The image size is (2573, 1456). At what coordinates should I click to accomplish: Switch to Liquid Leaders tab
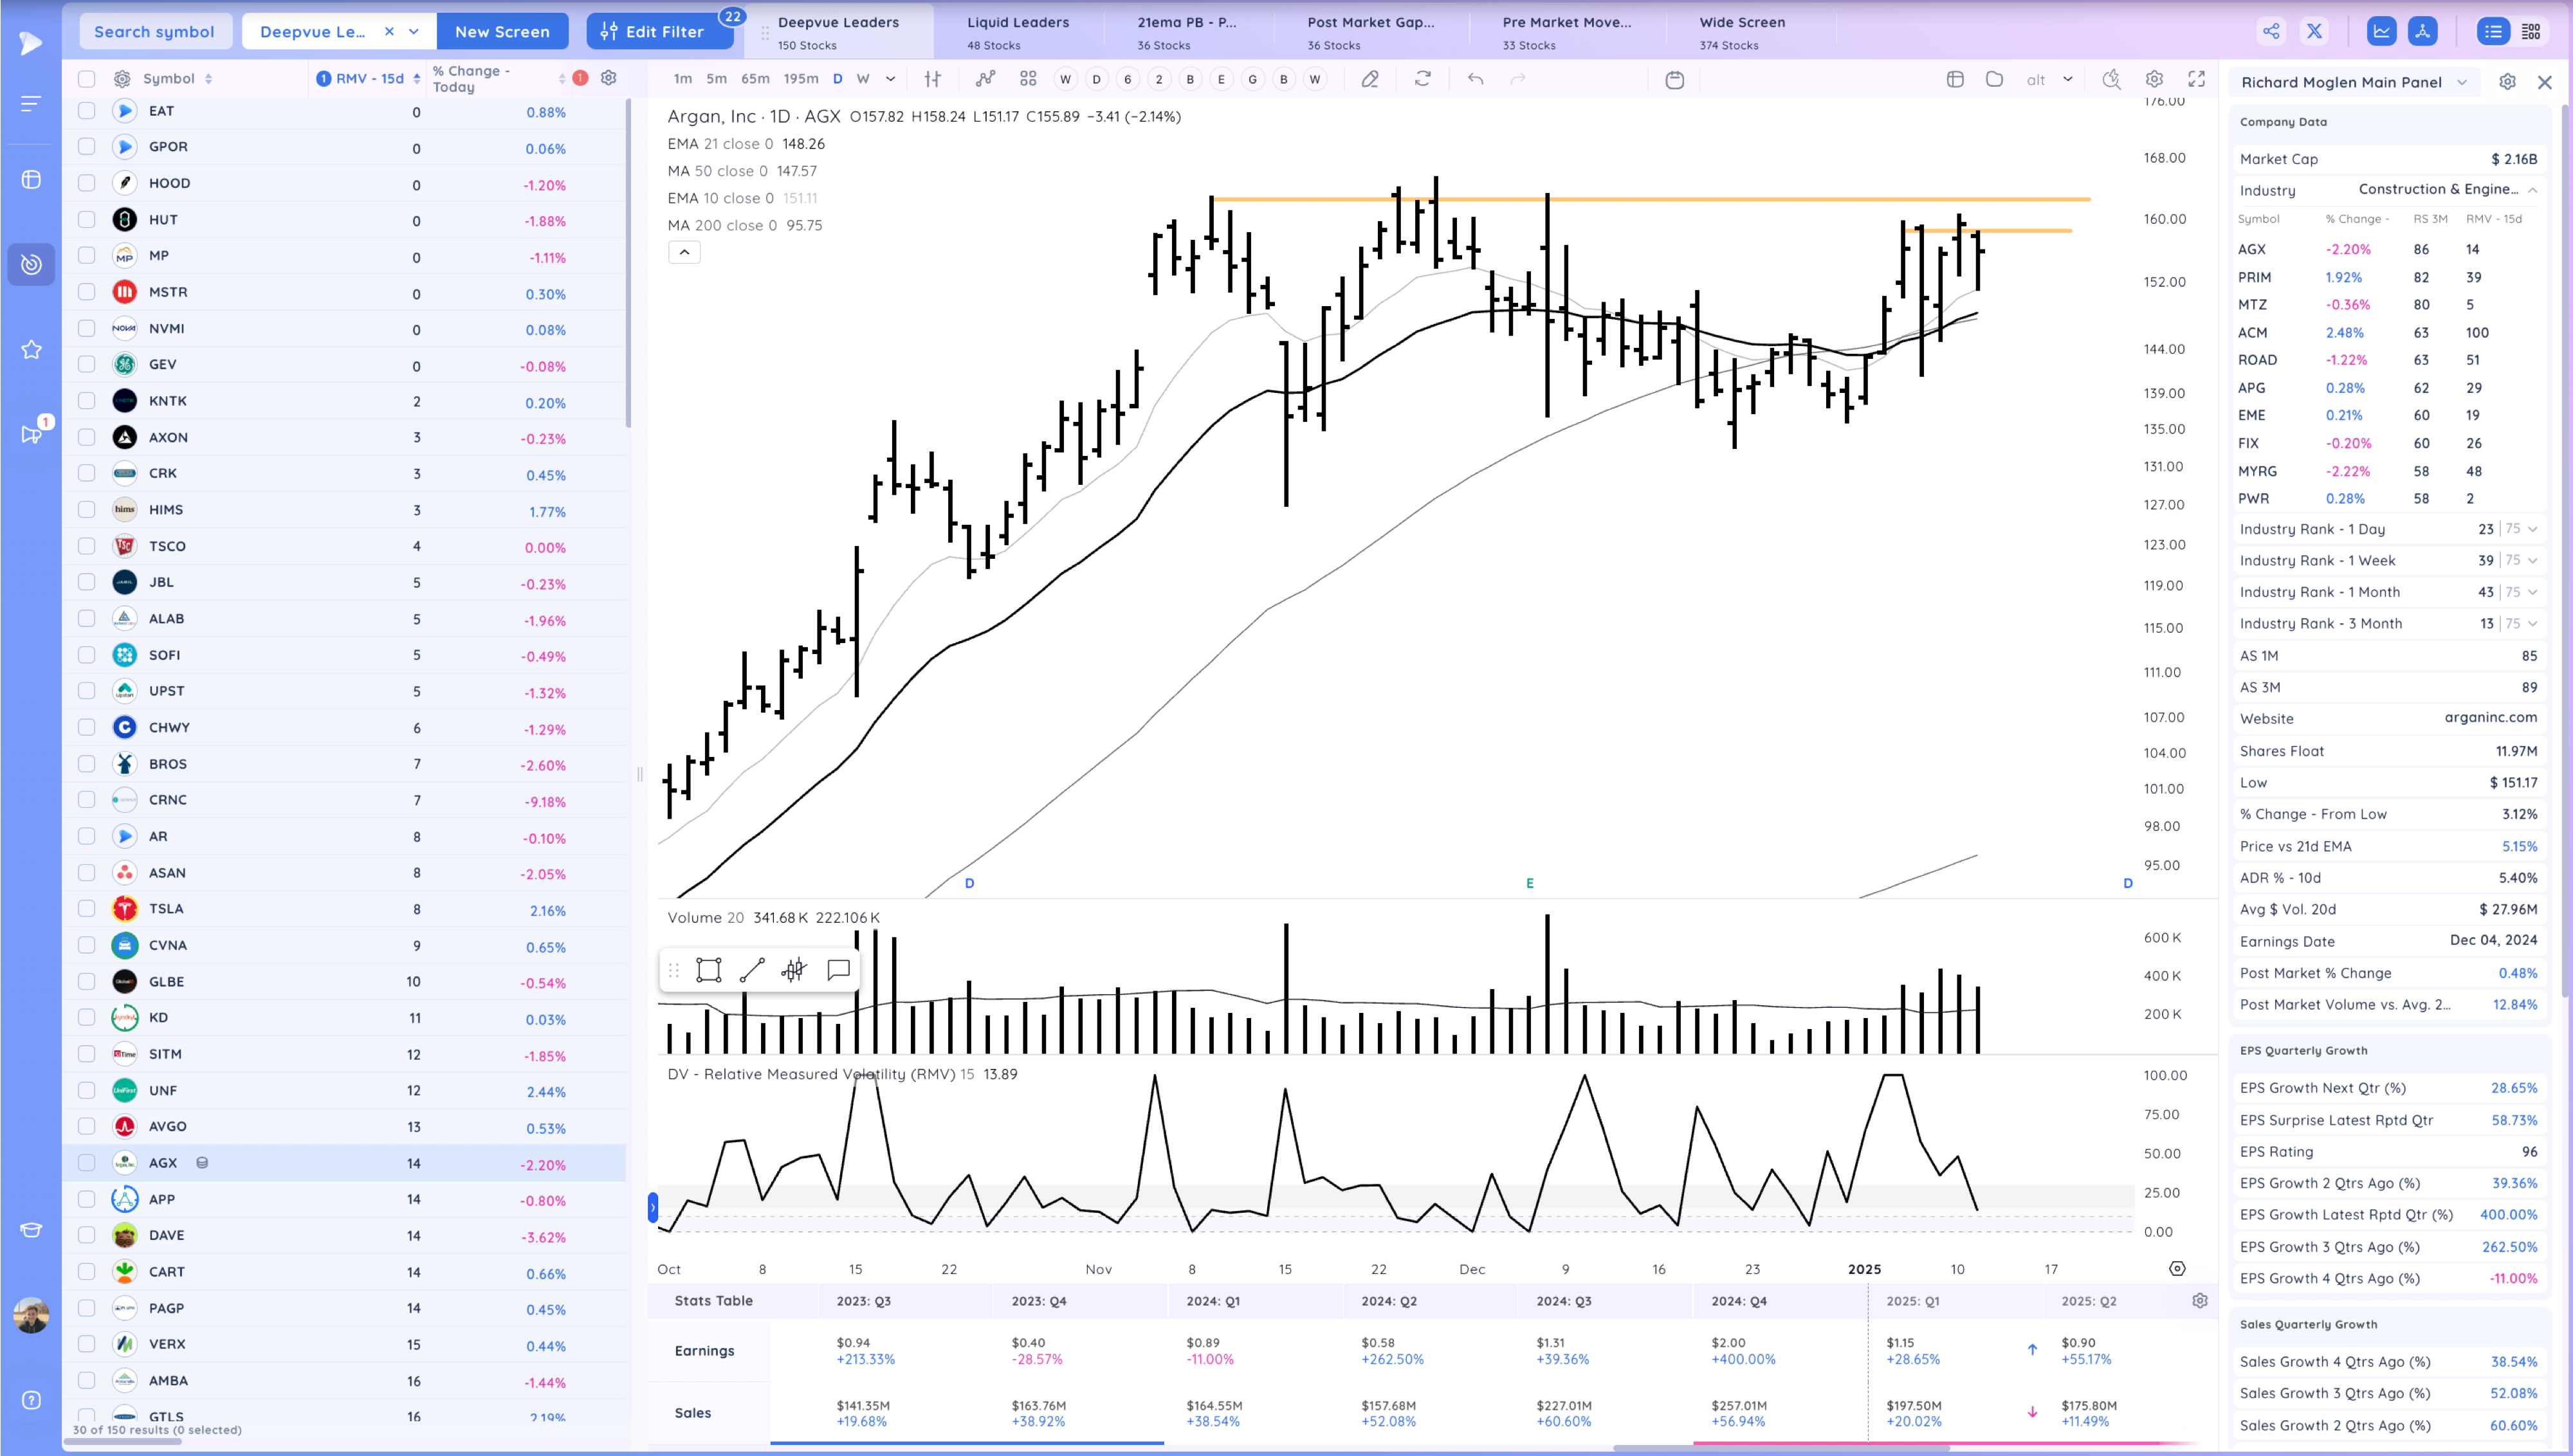[1018, 32]
